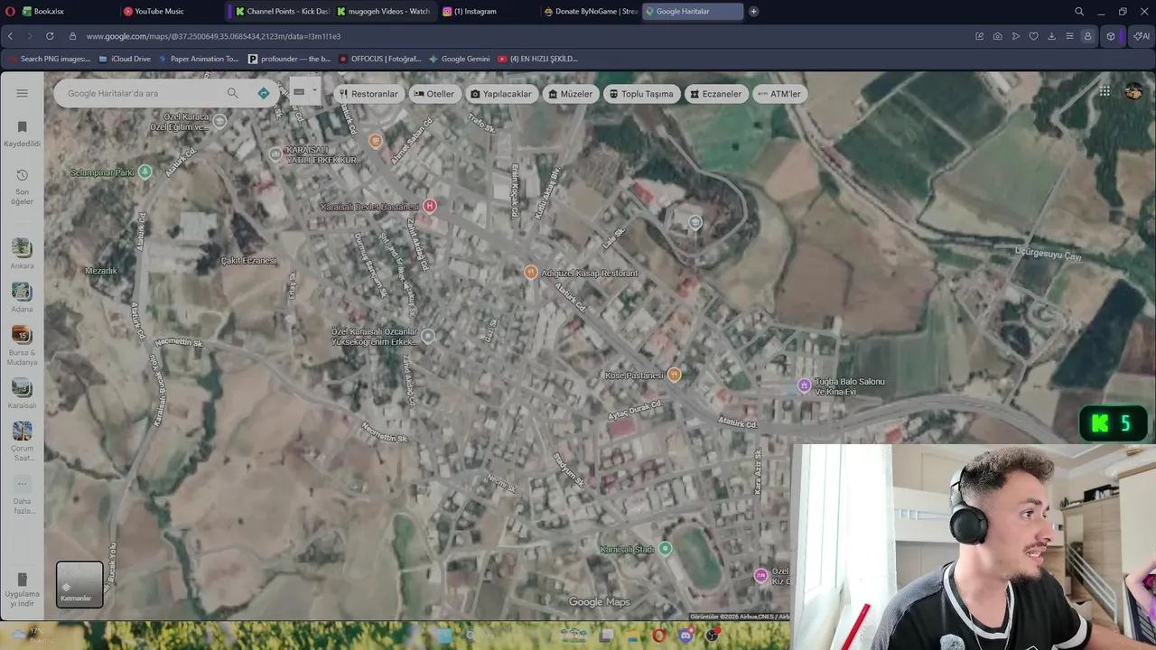Open Son öğeler recent history
The image size is (1156, 650).
(23, 187)
